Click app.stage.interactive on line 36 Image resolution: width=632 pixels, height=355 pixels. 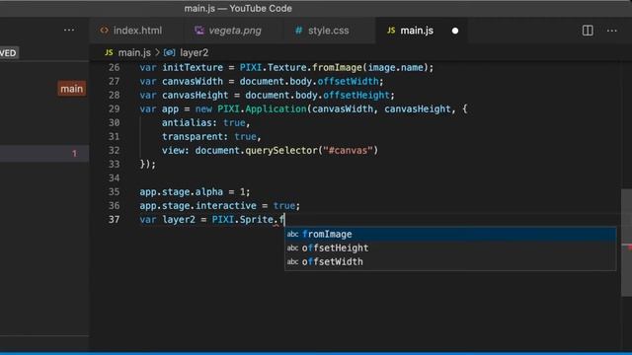click(197, 206)
